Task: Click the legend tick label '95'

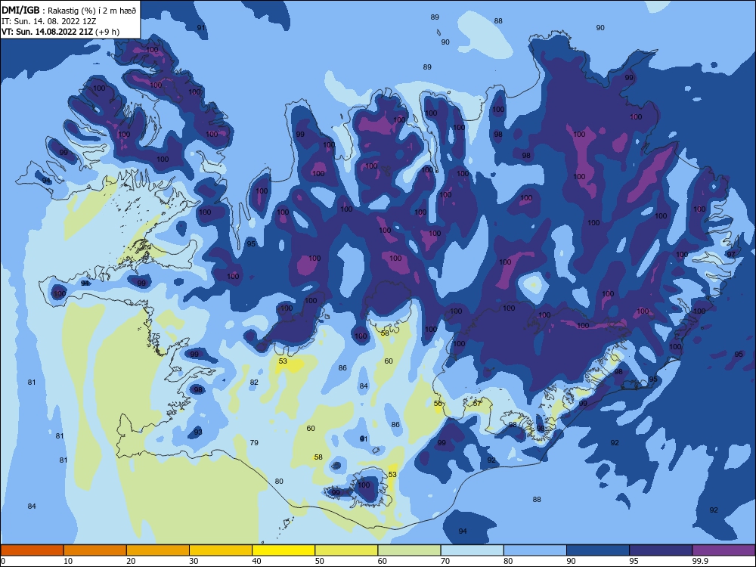Action: point(634,561)
